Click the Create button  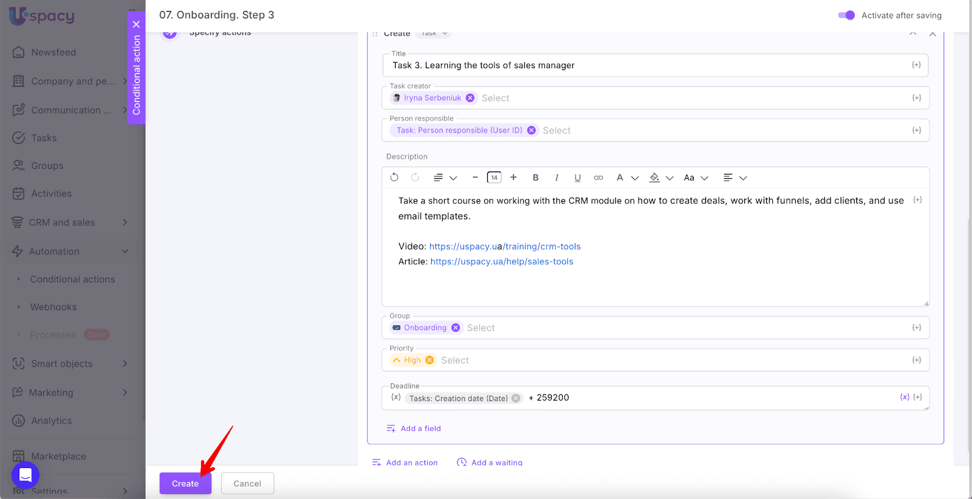pyautogui.click(x=185, y=483)
